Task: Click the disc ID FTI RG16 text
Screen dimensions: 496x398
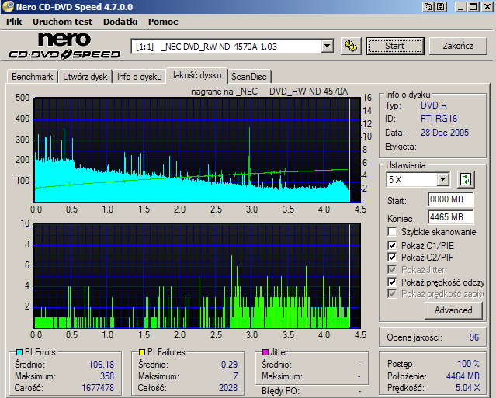Action: pos(439,119)
